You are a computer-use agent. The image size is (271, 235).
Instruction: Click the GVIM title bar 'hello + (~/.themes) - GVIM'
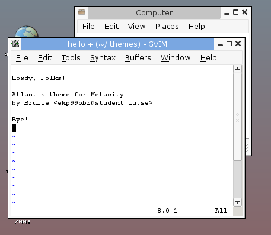click(x=117, y=44)
